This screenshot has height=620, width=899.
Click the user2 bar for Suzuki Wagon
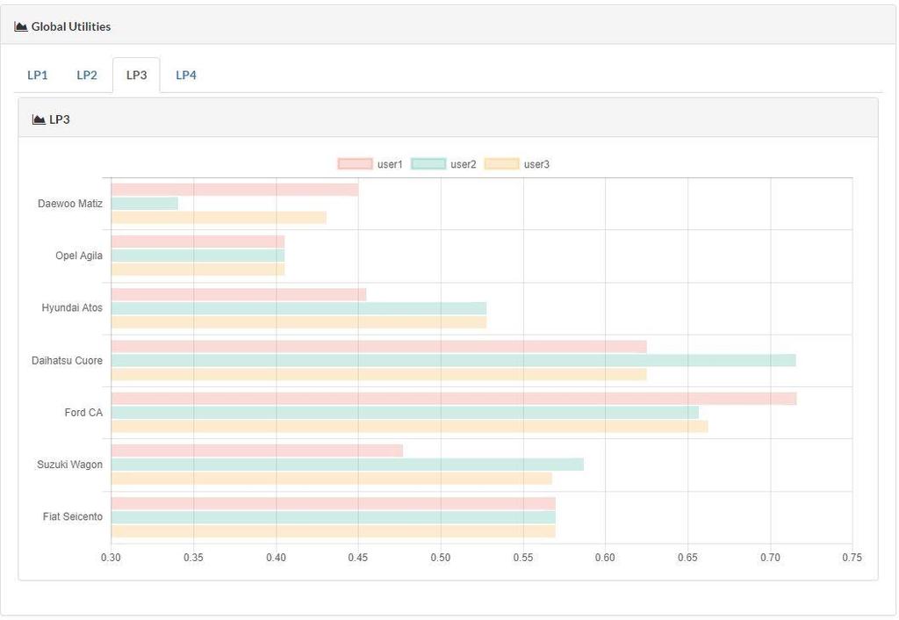(x=348, y=465)
